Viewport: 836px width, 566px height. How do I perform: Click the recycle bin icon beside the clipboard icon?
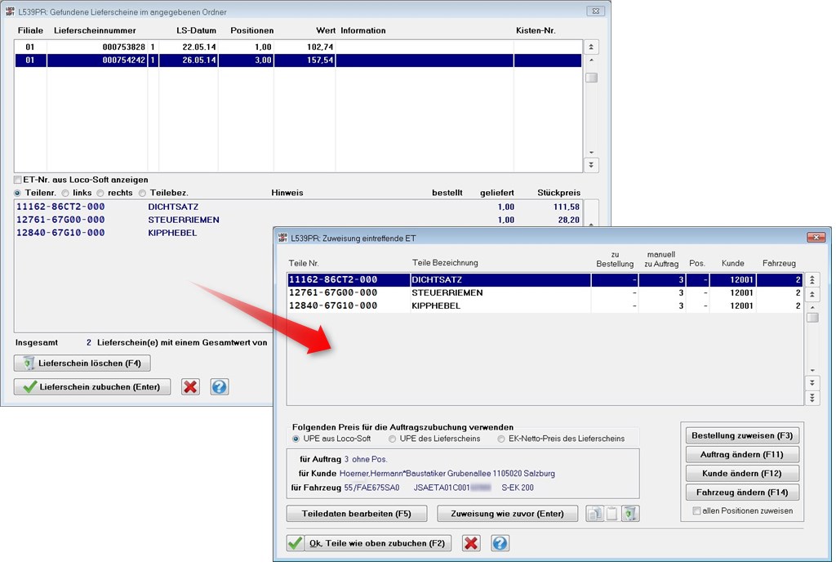click(630, 514)
